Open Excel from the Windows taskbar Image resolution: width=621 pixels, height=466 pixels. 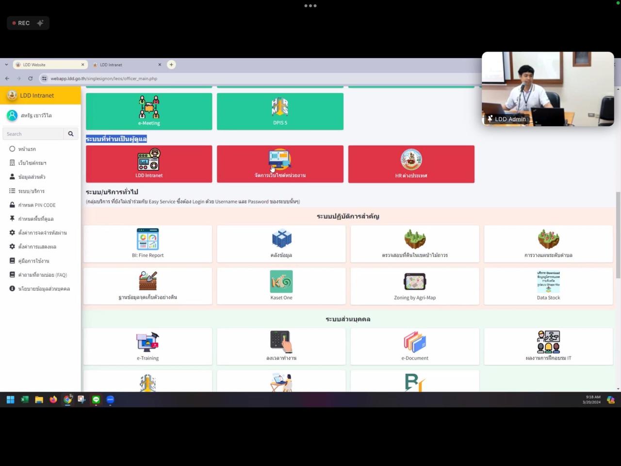click(x=25, y=399)
